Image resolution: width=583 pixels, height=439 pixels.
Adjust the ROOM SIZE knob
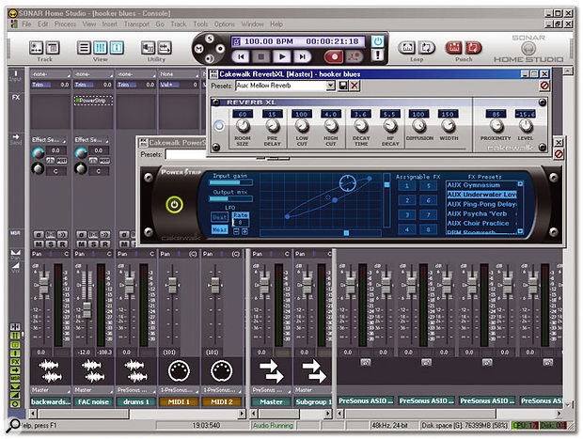tap(243, 126)
